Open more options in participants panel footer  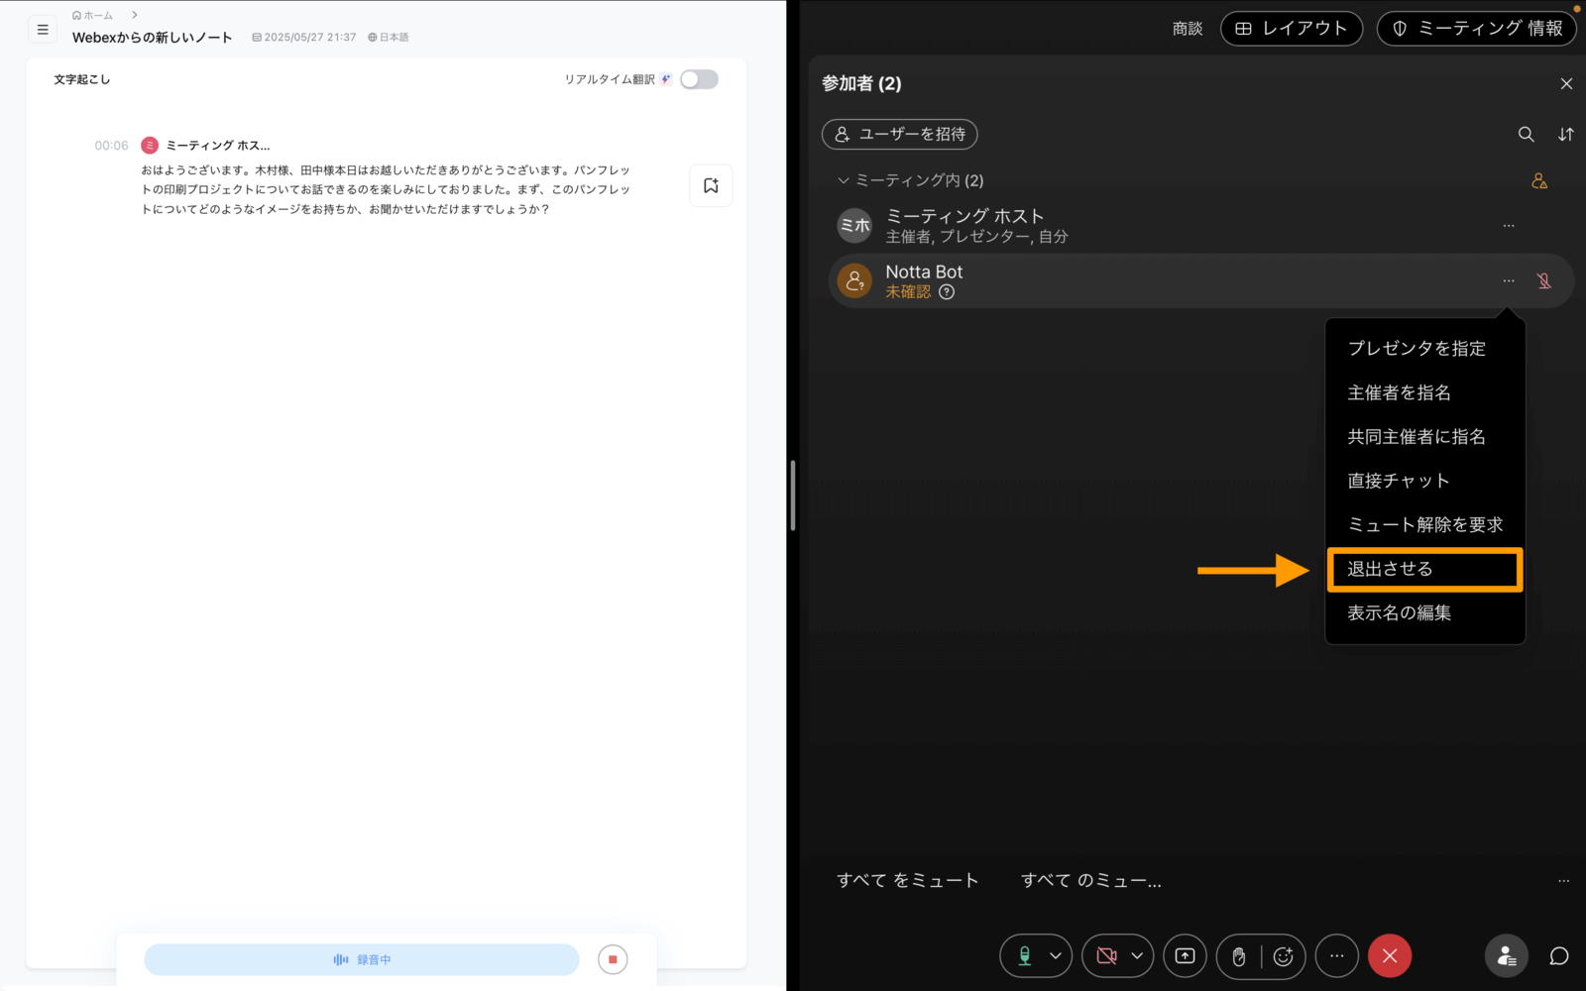pyautogui.click(x=1563, y=880)
